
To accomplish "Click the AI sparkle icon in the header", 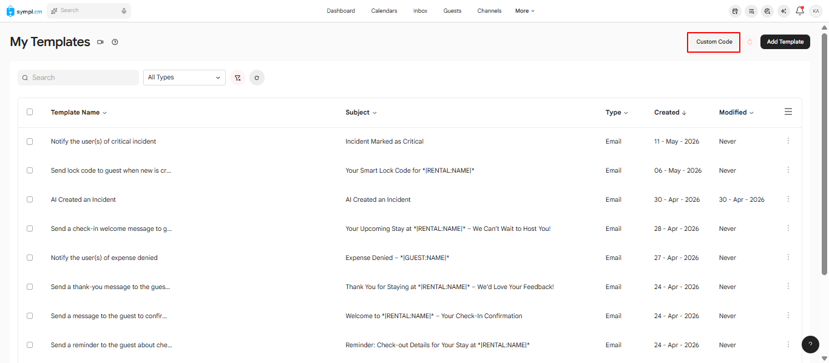I will pos(784,11).
